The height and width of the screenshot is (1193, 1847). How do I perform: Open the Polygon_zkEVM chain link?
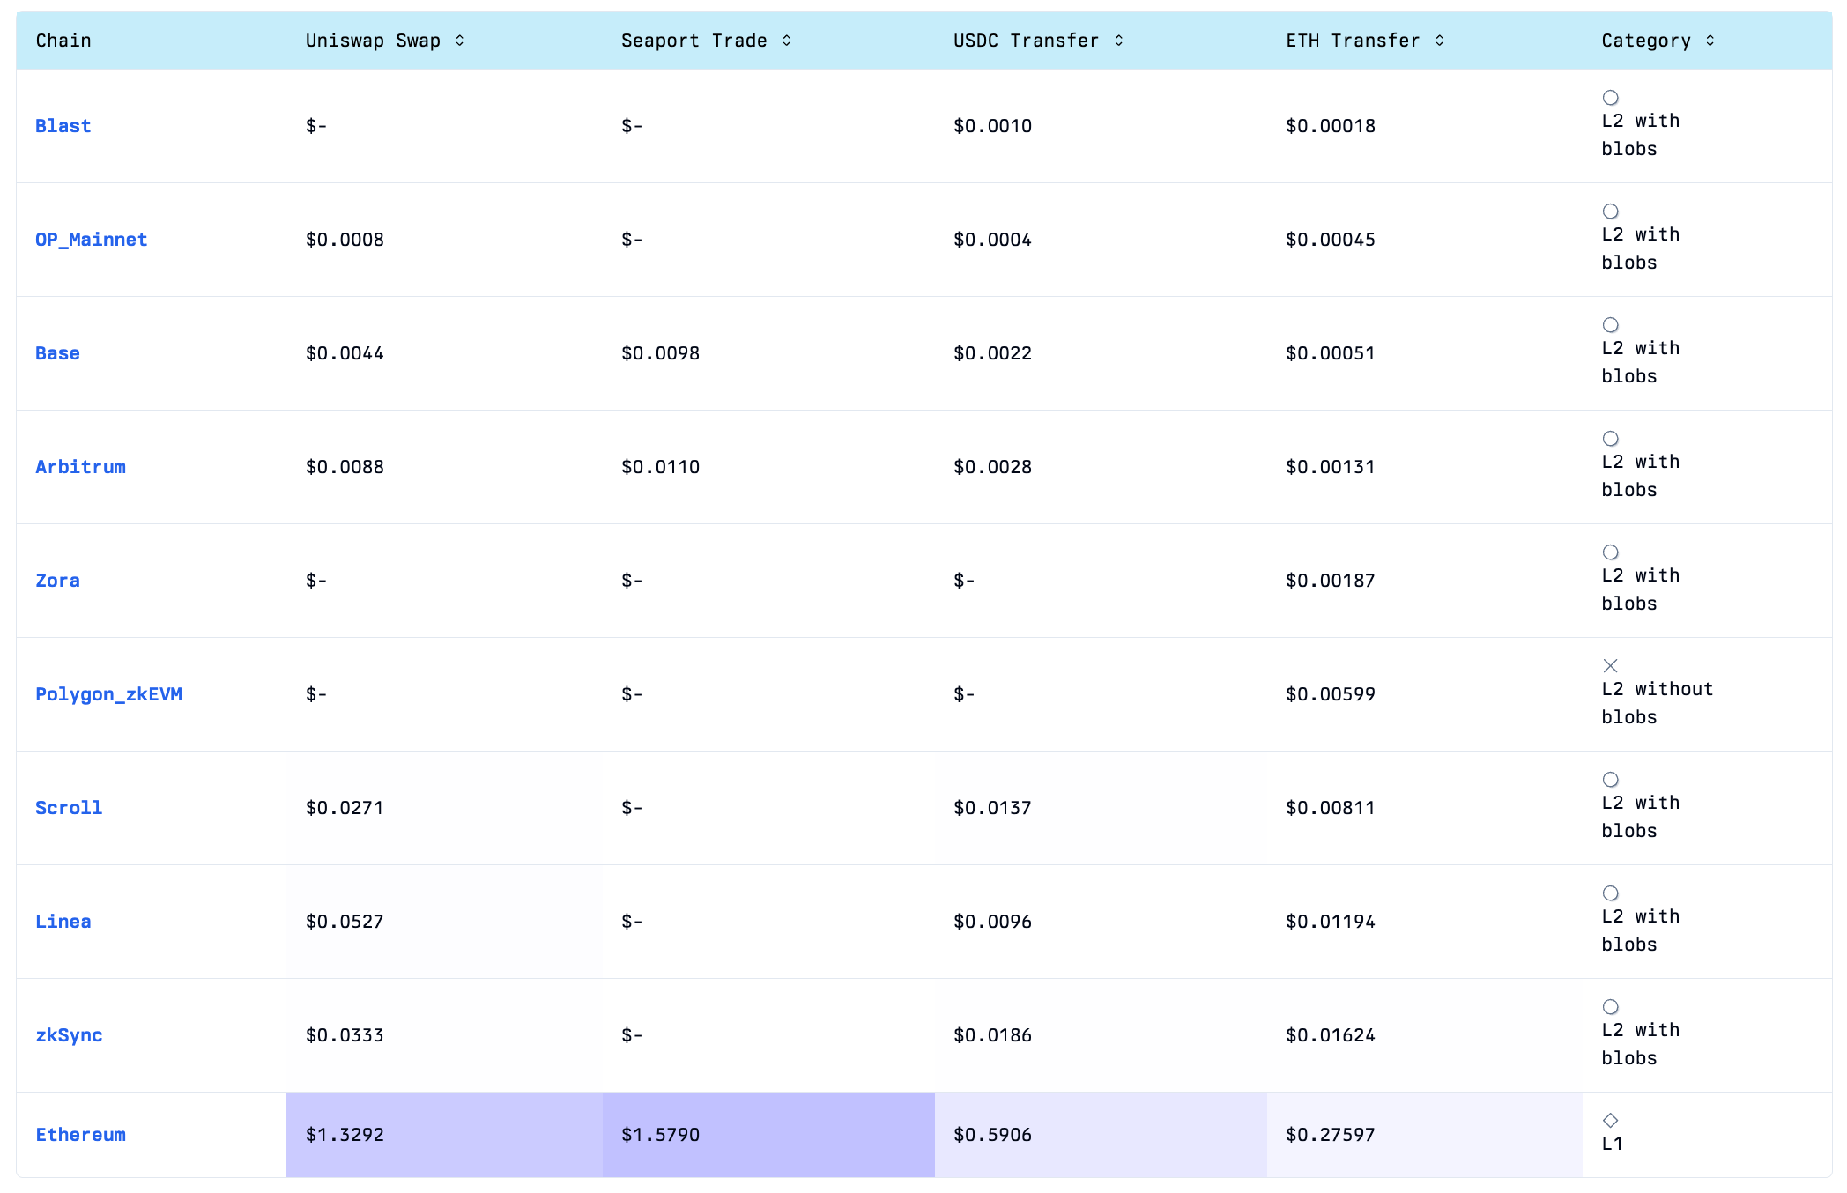pos(108,694)
